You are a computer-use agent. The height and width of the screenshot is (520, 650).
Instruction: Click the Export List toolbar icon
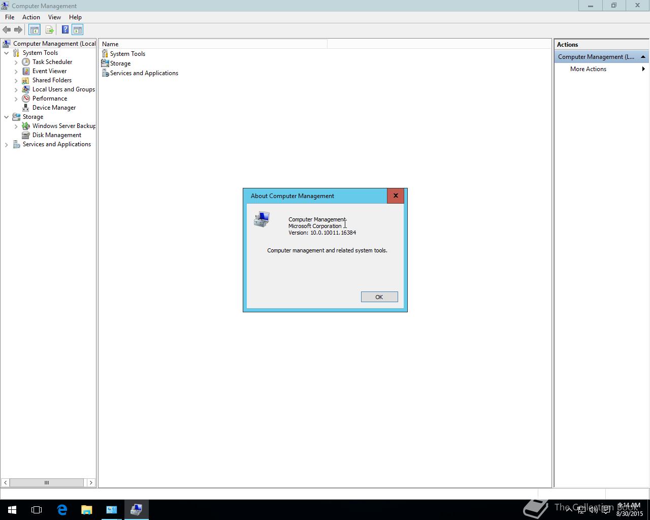[x=49, y=30]
